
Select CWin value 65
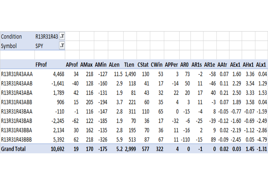point(161,112)
